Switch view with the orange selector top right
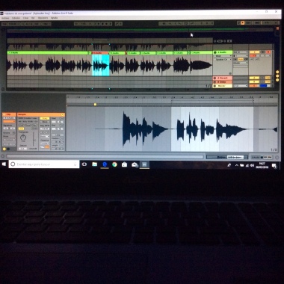The width and height of the screenshot is (284, 284). (277, 28)
